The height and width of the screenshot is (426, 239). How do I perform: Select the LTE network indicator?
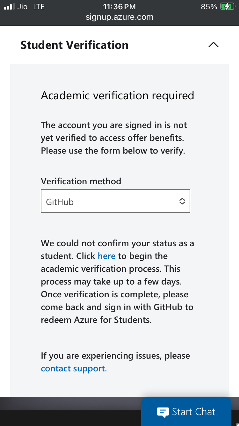(x=39, y=6)
